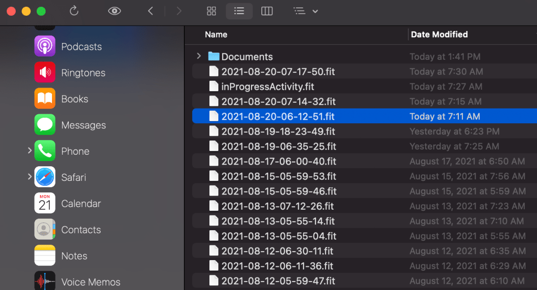Select the Messages sidebar icon
537x290 pixels.
45,125
